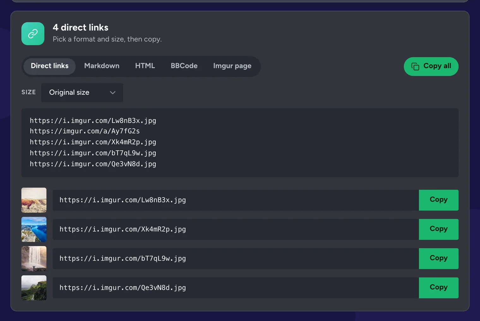This screenshot has height=321, width=480.
Task: Click the blue fjord thumbnail
Action: point(34,229)
